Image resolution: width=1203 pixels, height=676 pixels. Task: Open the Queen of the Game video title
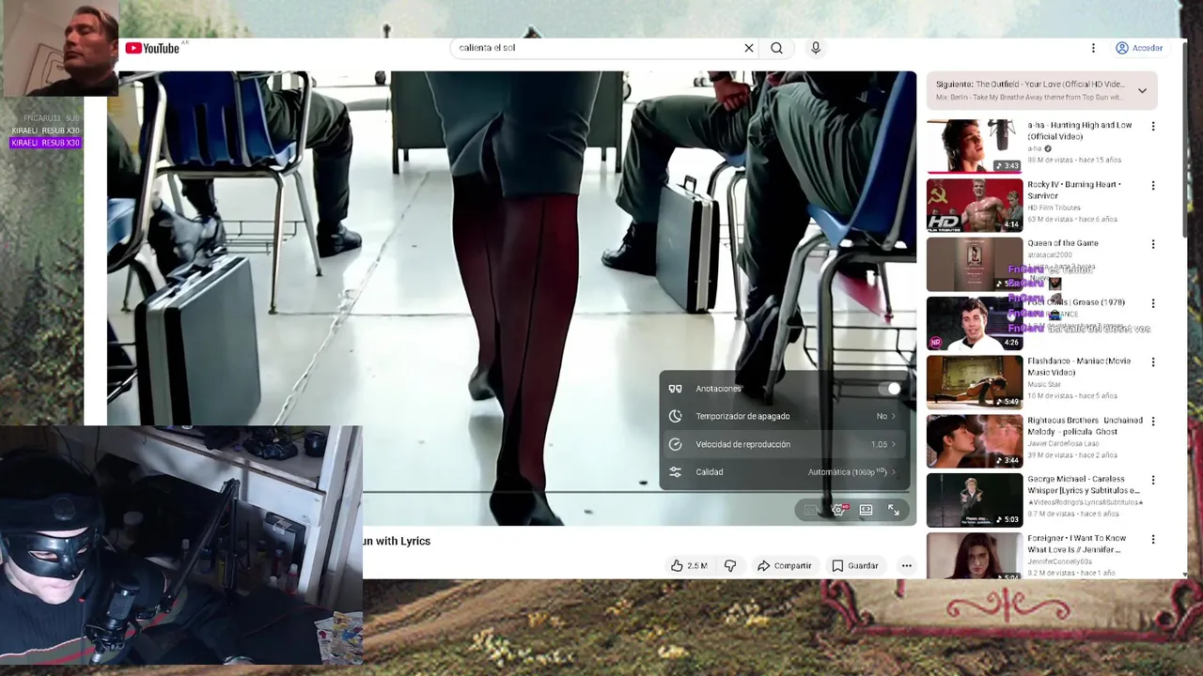pyautogui.click(x=1063, y=243)
